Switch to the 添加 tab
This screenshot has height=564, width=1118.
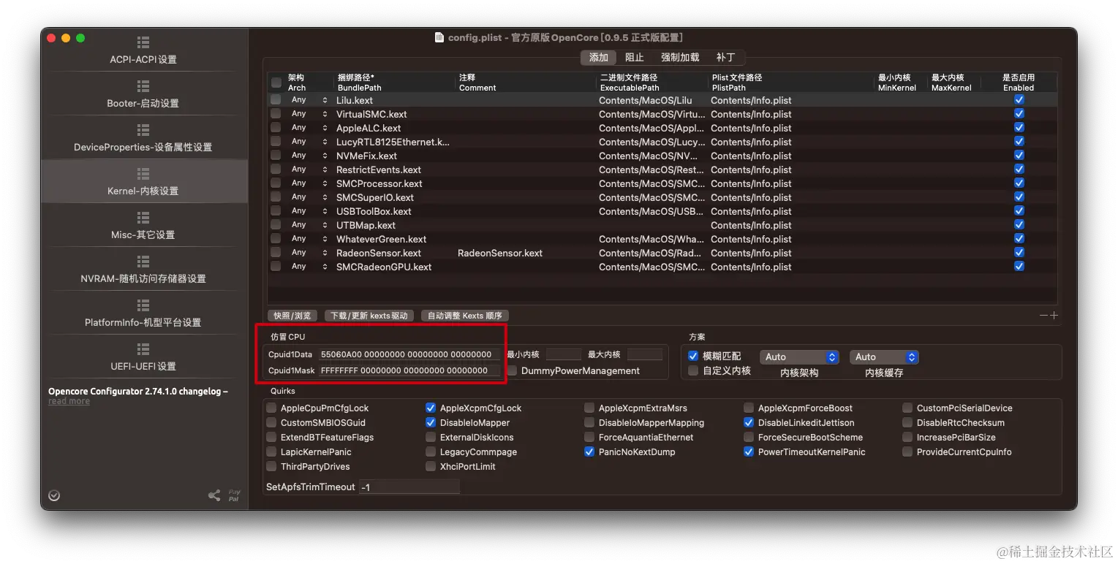coord(599,57)
